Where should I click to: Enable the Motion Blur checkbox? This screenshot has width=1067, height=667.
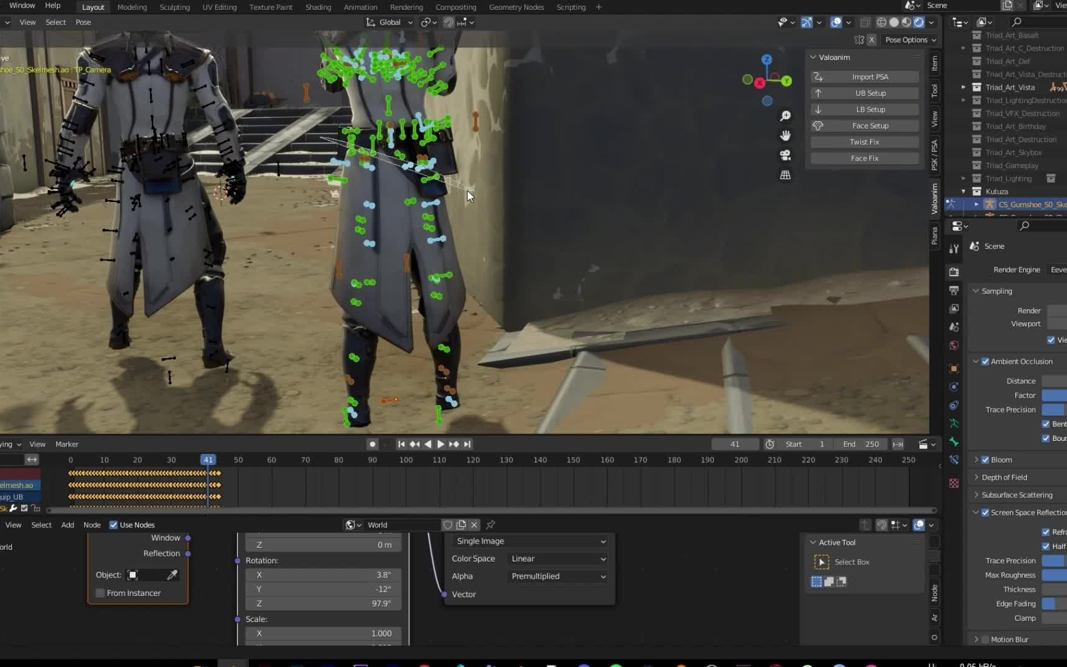(x=985, y=639)
